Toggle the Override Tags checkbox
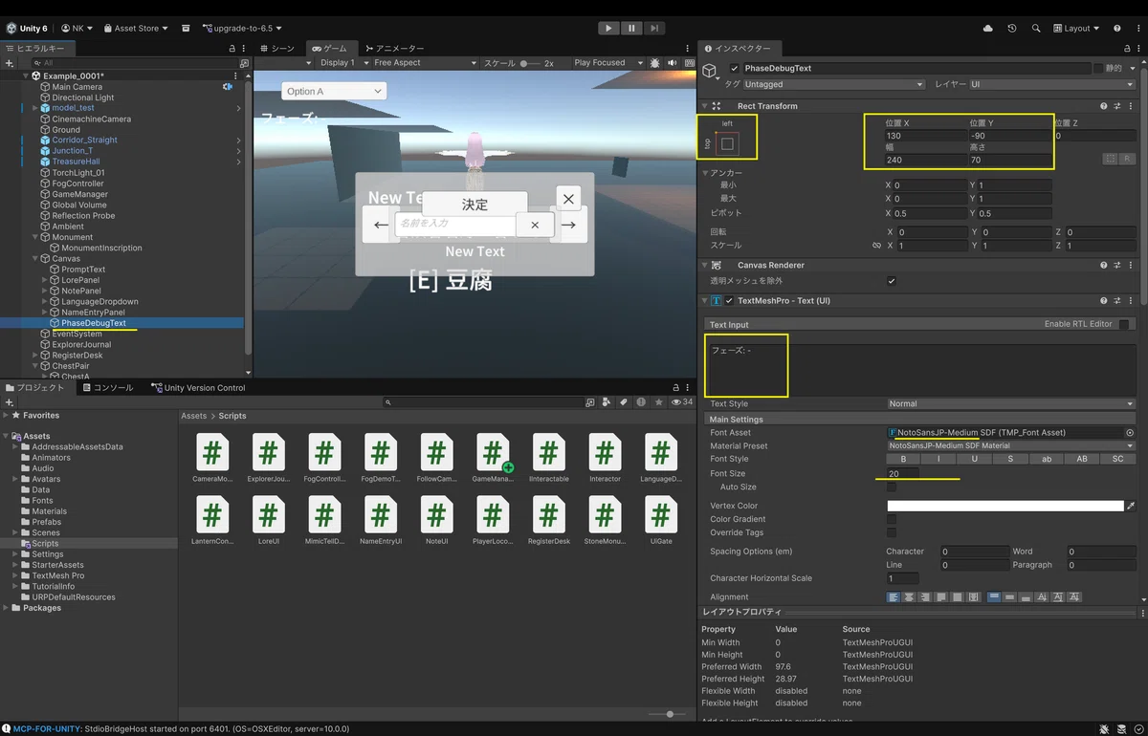This screenshot has width=1148, height=736. [892, 532]
